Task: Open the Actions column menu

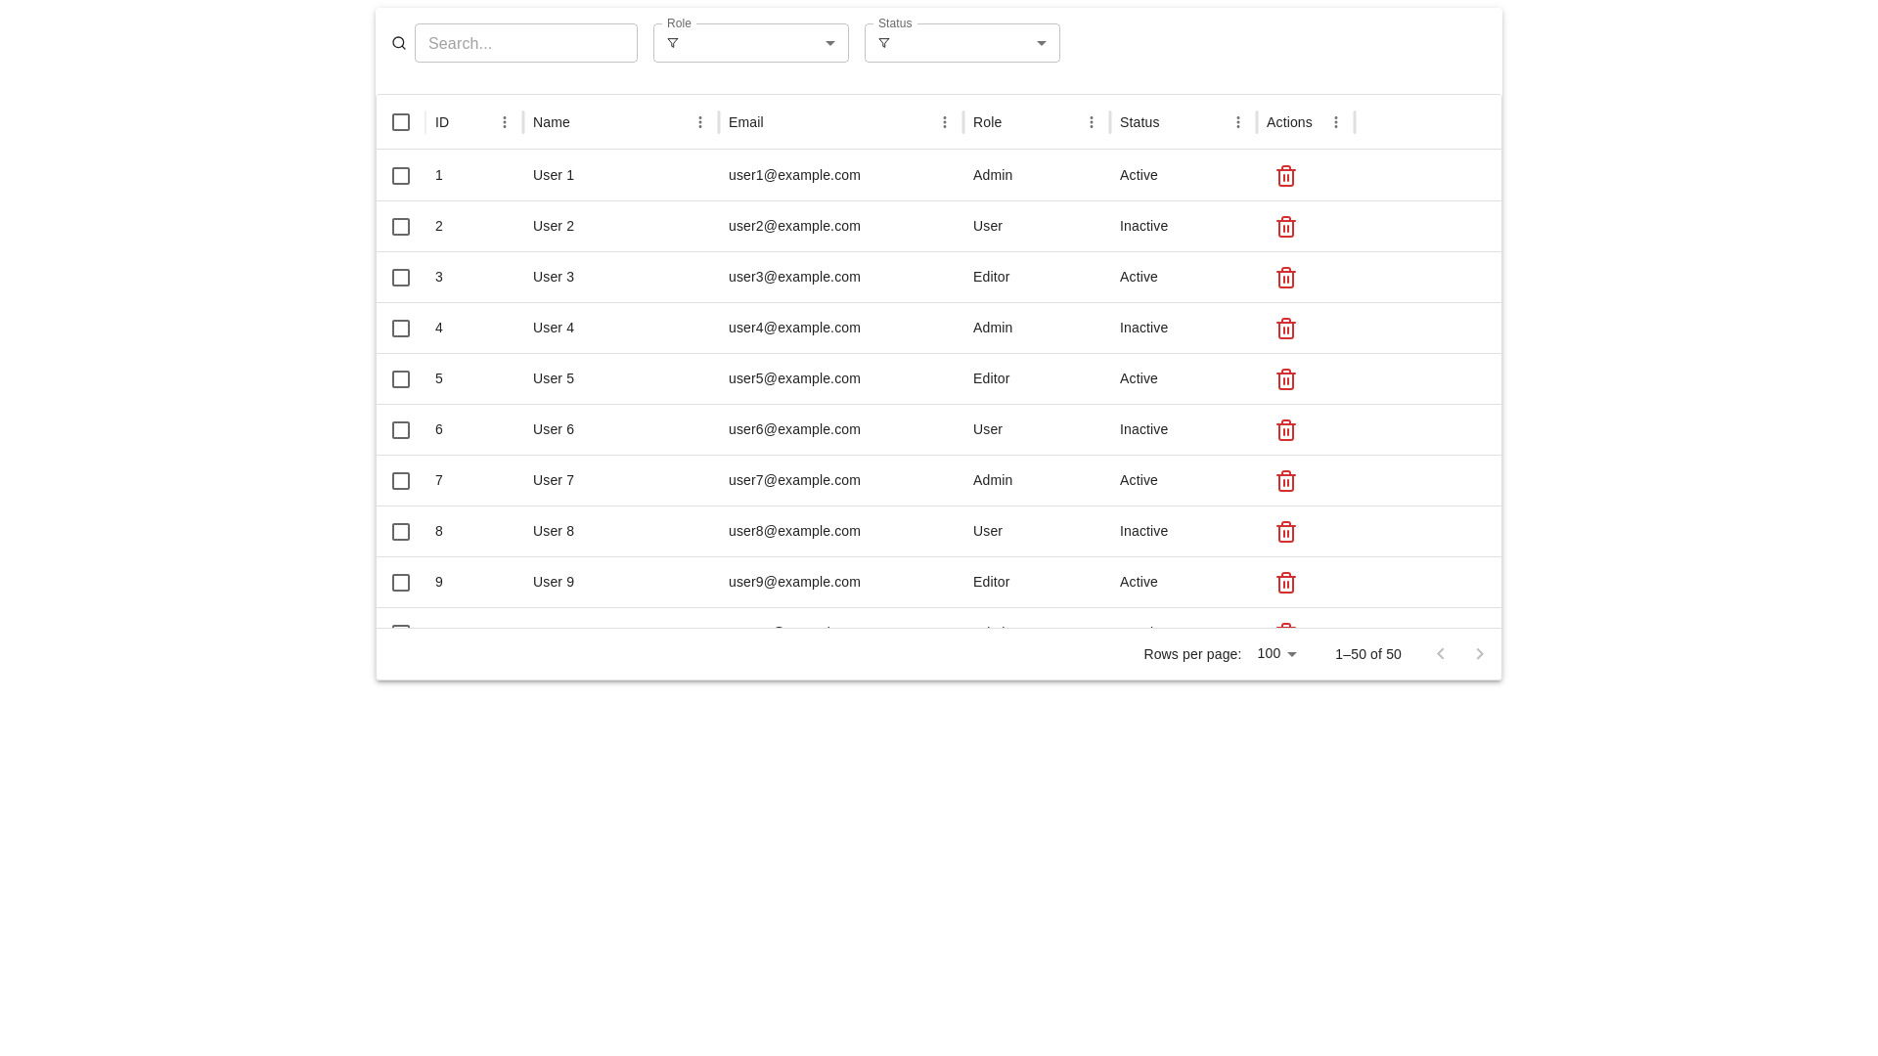Action: (x=1336, y=122)
